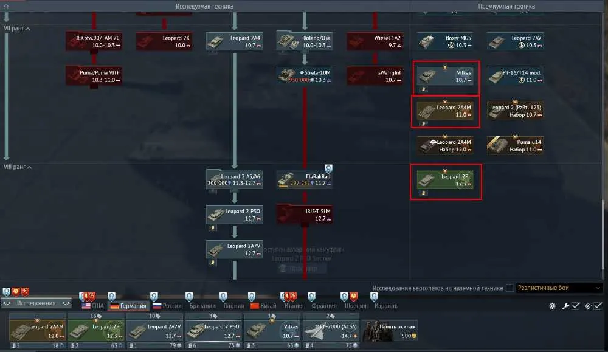This screenshot has width=608, height=352.
Task: Click the gear settings icon near the wrench
Action: [x=552, y=306]
